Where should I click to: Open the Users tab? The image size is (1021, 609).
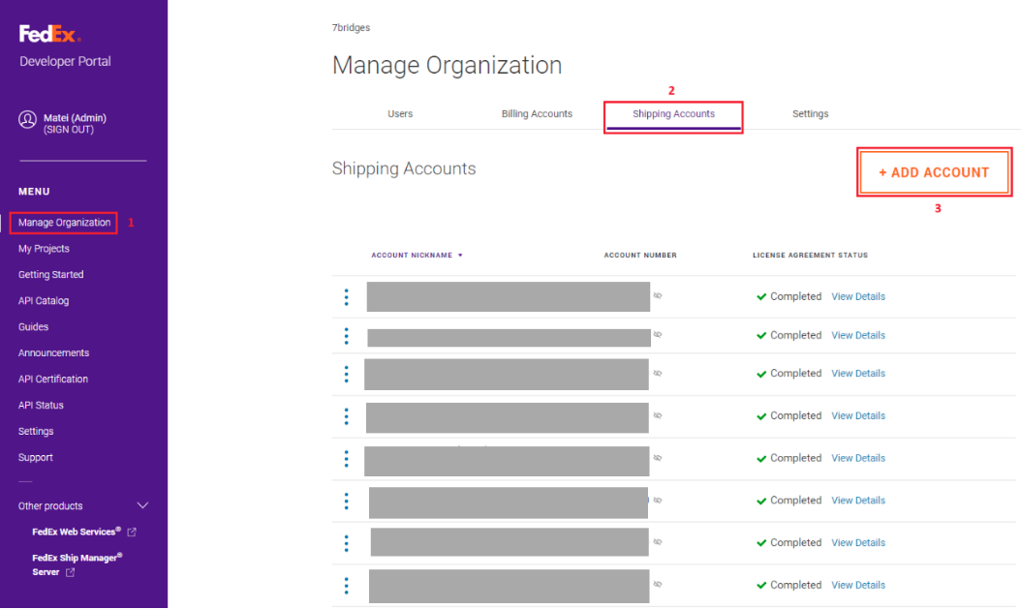(x=400, y=113)
